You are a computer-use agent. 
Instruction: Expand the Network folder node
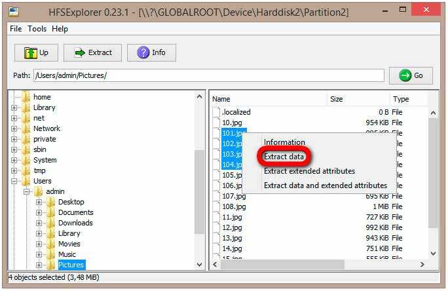14,128
